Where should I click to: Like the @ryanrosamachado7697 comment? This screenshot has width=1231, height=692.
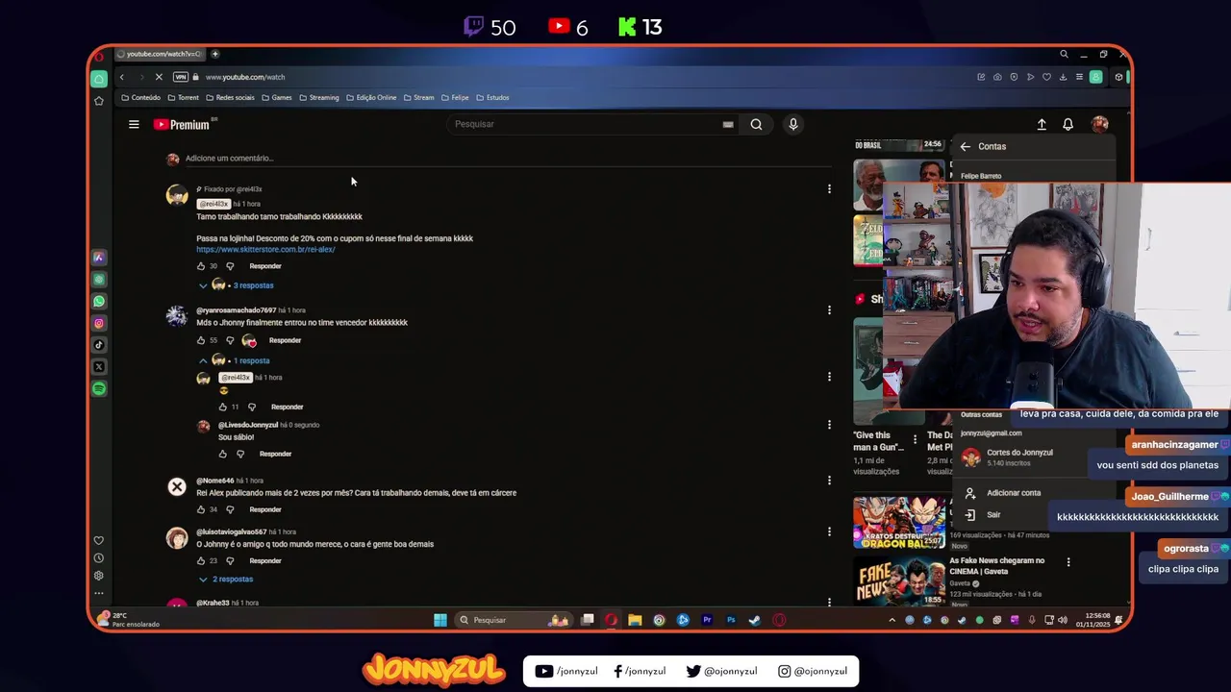[201, 340]
